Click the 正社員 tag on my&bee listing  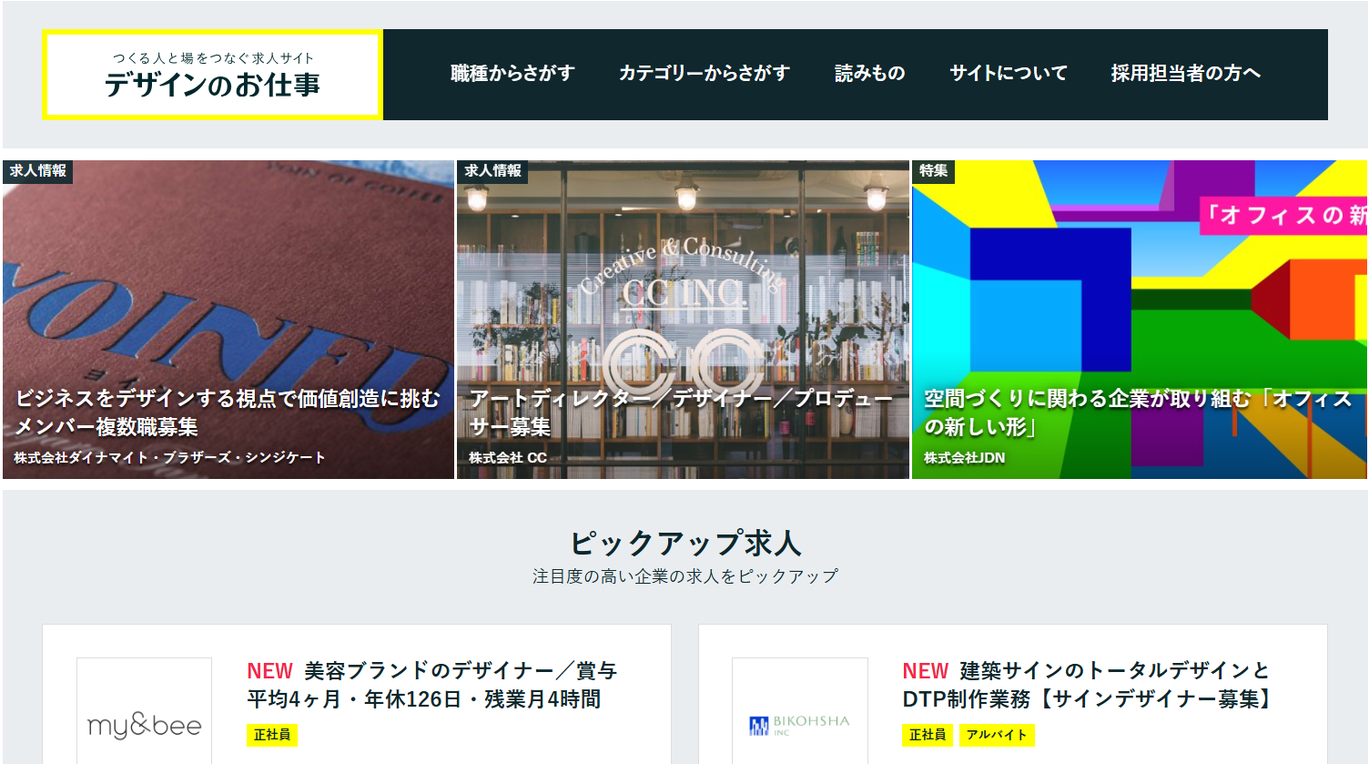[x=272, y=735]
